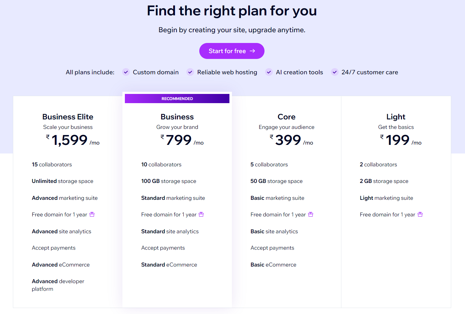Click Standard eCommerce under Business plan

(x=169, y=264)
